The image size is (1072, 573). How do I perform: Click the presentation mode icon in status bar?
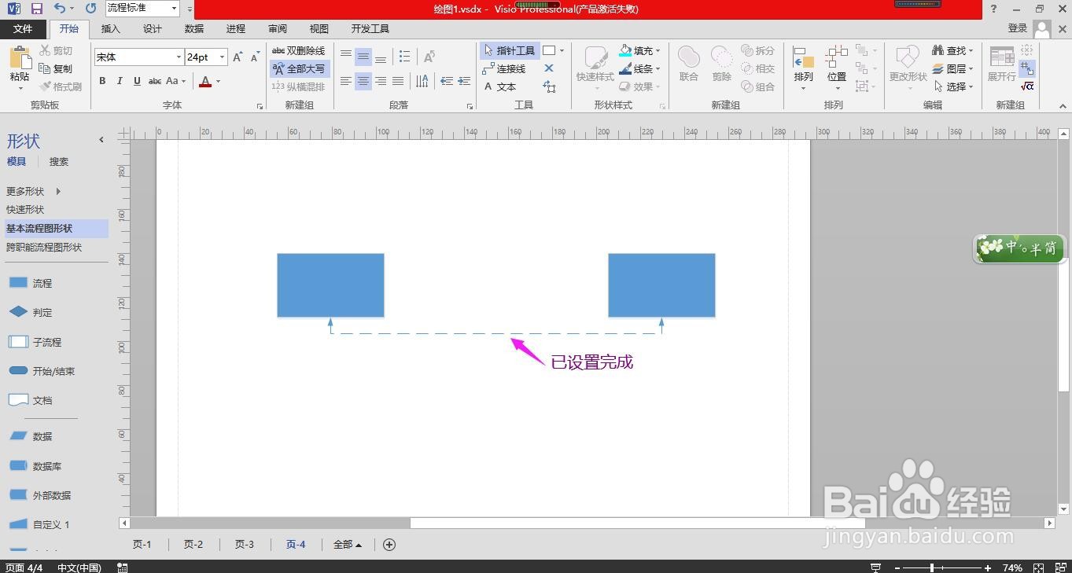(875, 567)
